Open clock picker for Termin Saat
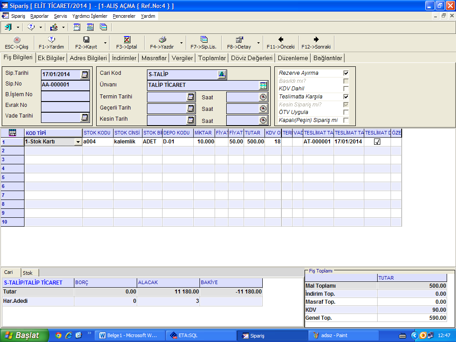The height and width of the screenshot is (342, 456). pyautogui.click(x=263, y=97)
